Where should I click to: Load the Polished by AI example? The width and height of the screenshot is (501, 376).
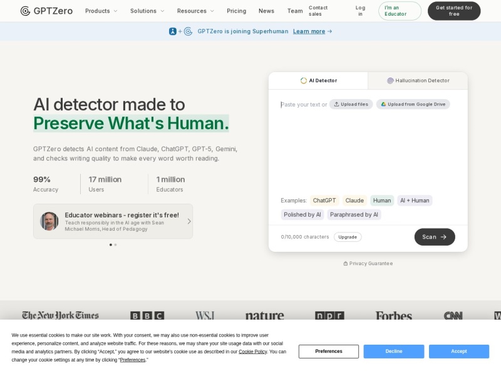tap(302, 214)
